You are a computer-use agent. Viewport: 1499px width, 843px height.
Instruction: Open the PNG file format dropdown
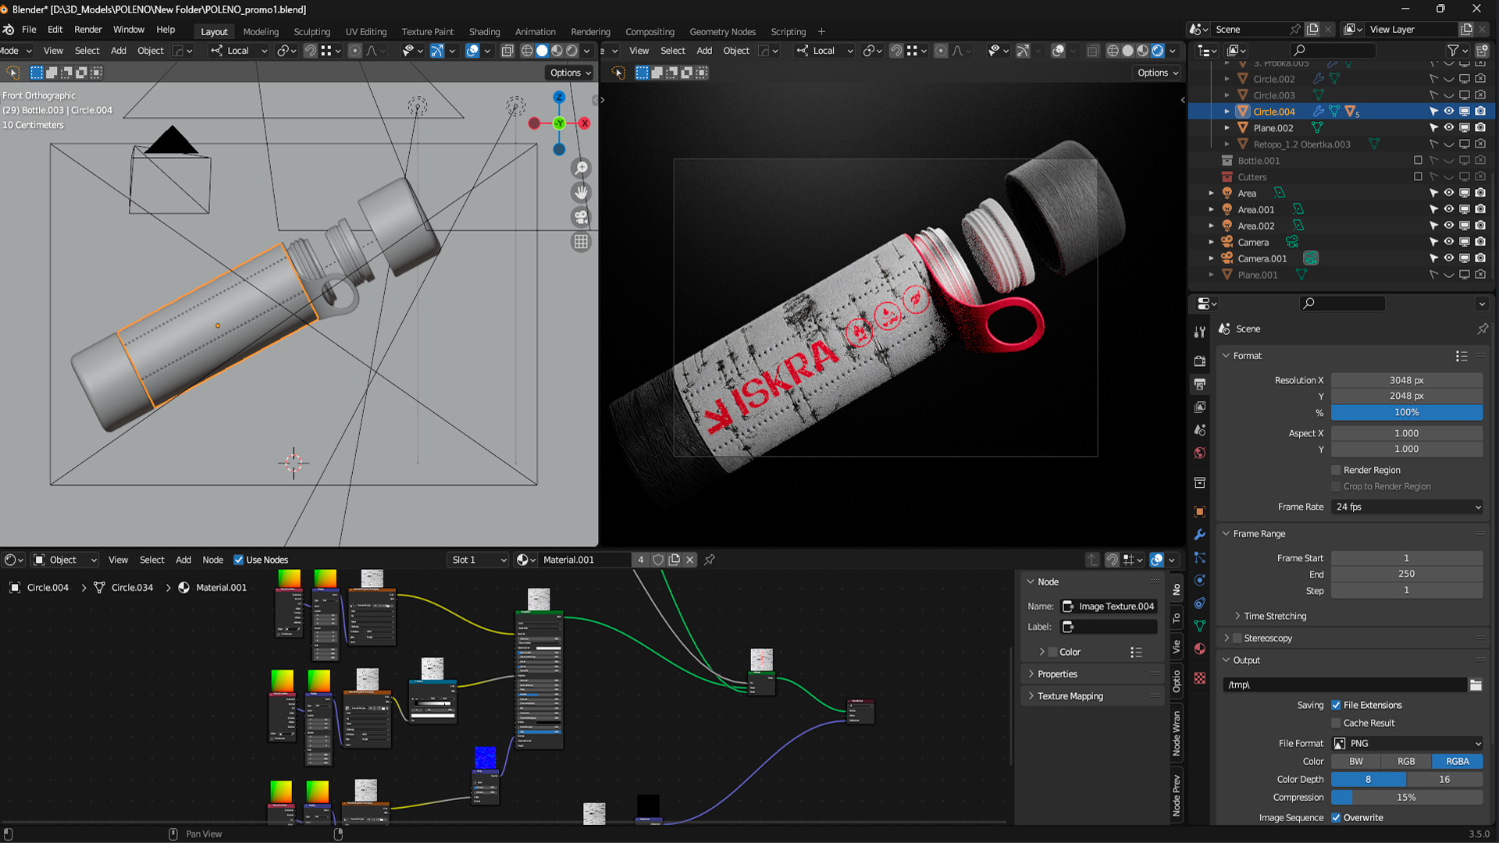(x=1407, y=743)
